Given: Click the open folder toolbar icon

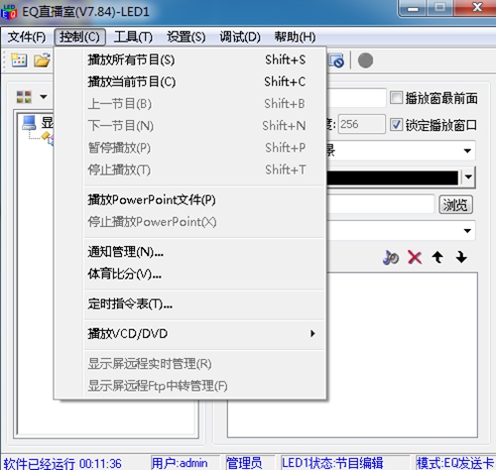Looking at the screenshot, I should click(x=42, y=60).
